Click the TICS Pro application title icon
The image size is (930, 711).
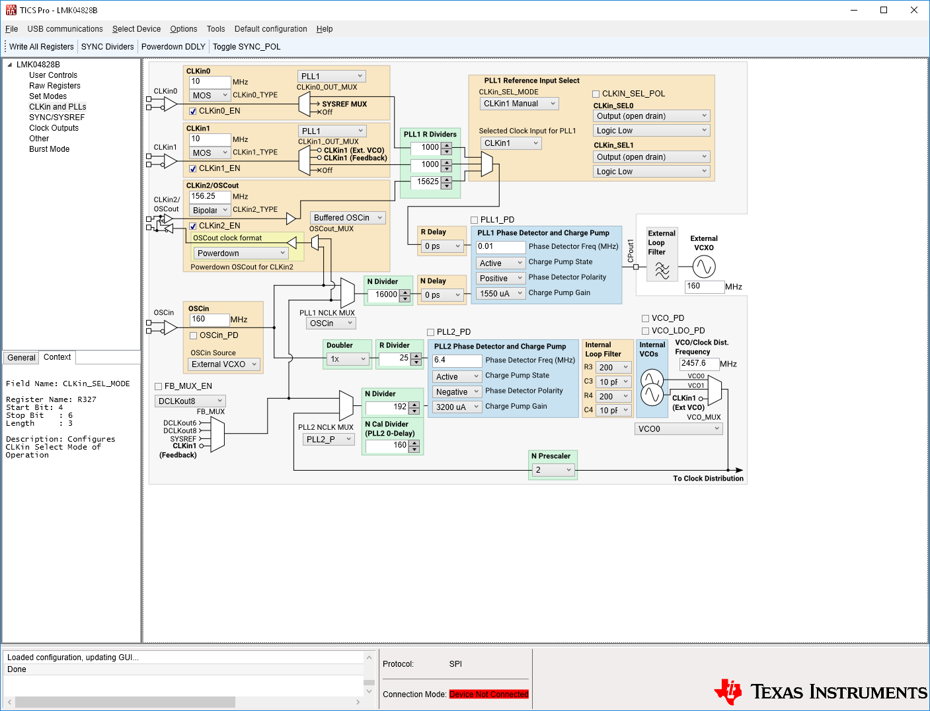(11, 10)
